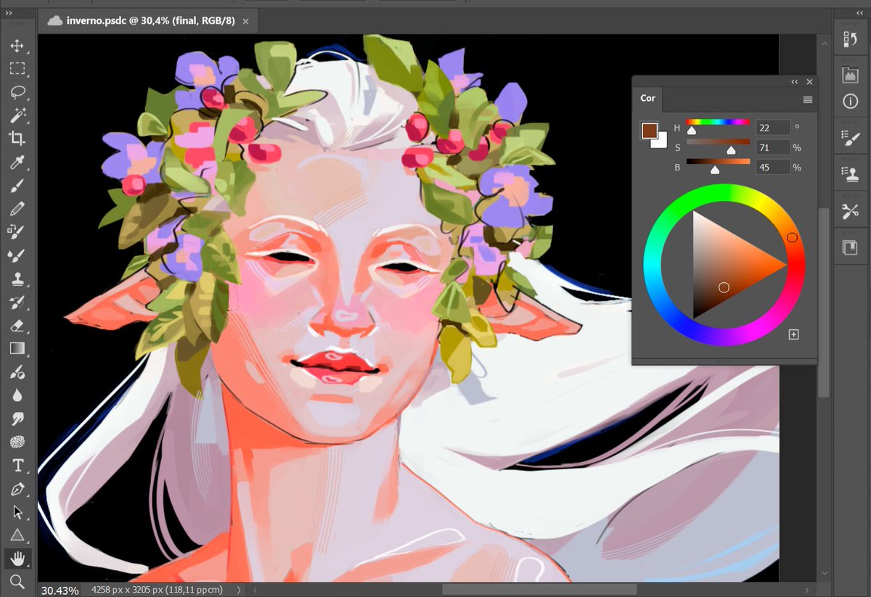Viewport: 871px width, 597px height.
Task: Activate the Magic Wand tool
Action: [x=17, y=115]
